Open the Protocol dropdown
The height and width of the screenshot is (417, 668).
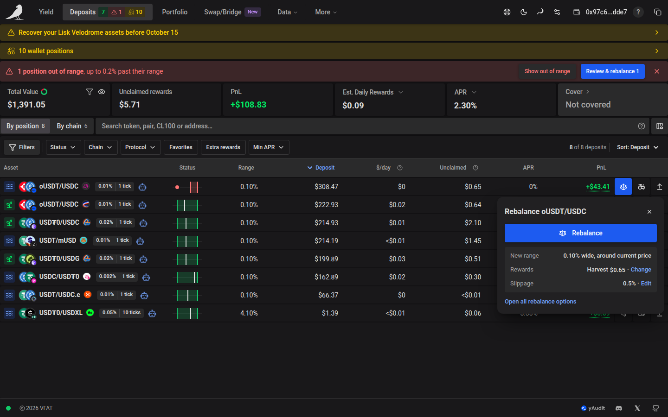[141, 147]
